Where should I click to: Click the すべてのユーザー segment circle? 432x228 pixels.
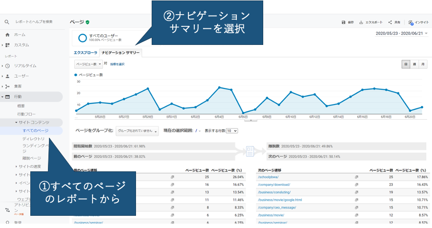[x=82, y=38]
